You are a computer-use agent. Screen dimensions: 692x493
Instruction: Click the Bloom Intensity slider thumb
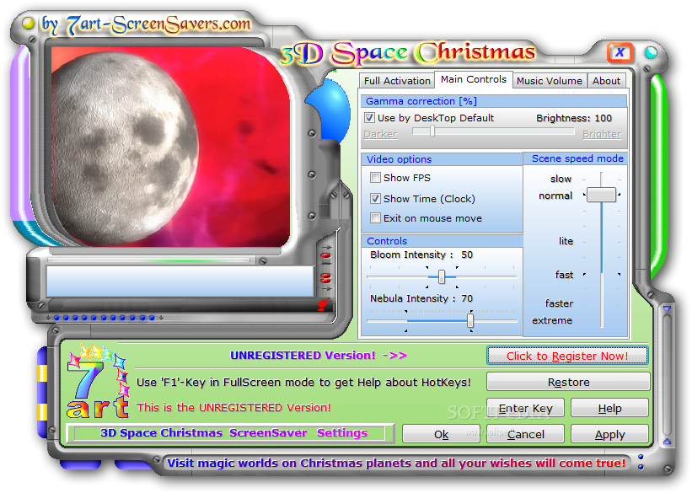click(x=442, y=277)
